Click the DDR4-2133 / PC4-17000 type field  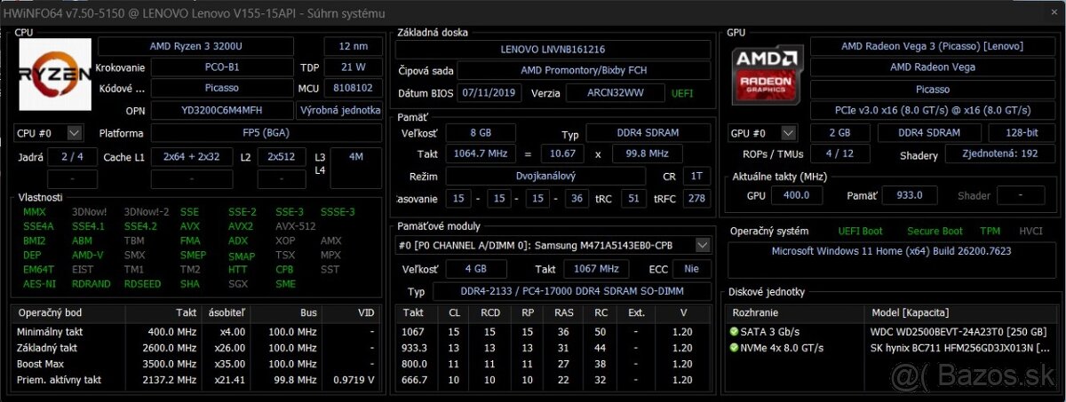click(x=571, y=292)
